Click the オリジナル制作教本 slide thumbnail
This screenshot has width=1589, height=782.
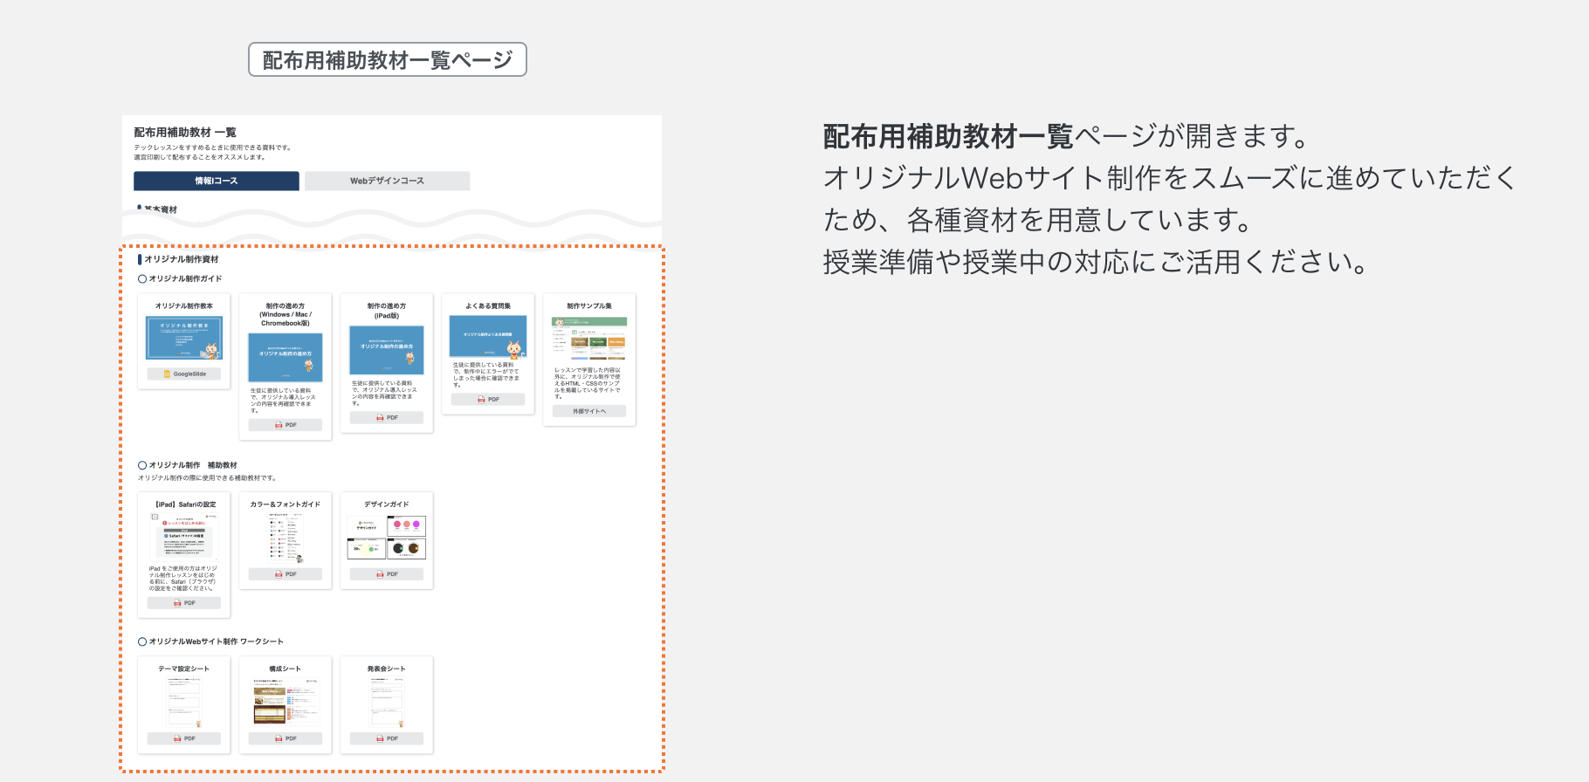tap(184, 338)
